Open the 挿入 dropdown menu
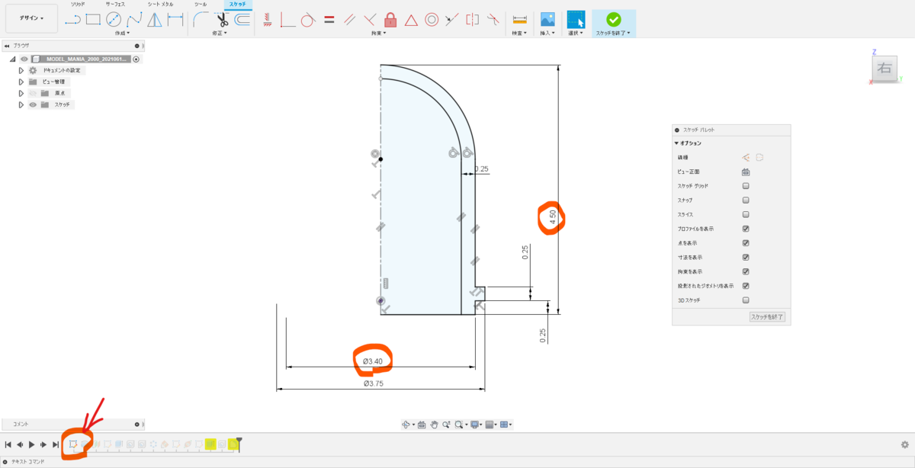915x468 pixels. [x=549, y=34]
